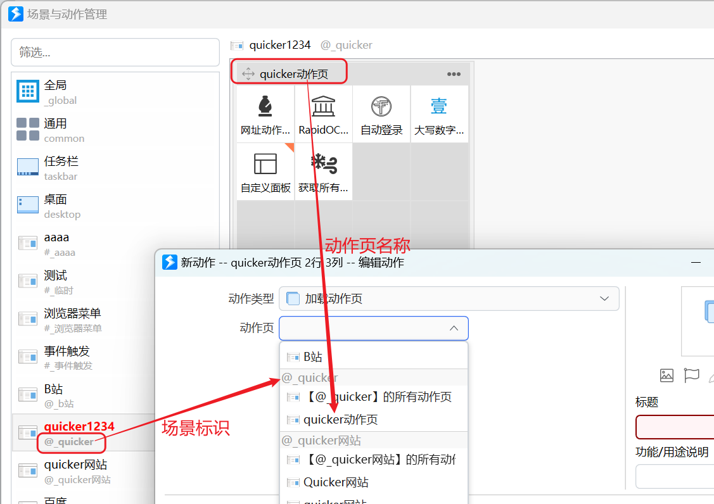Click into the 标题 title field
Screen dimensions: 714x504
tap(675, 427)
